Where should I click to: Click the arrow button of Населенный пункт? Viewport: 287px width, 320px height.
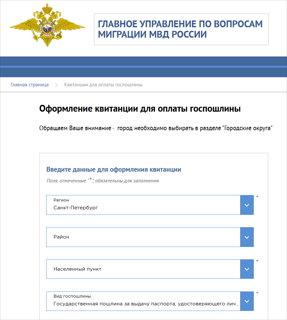(x=247, y=269)
